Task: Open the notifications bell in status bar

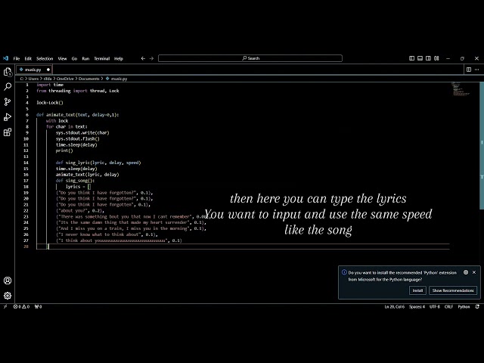Action: tap(477, 306)
